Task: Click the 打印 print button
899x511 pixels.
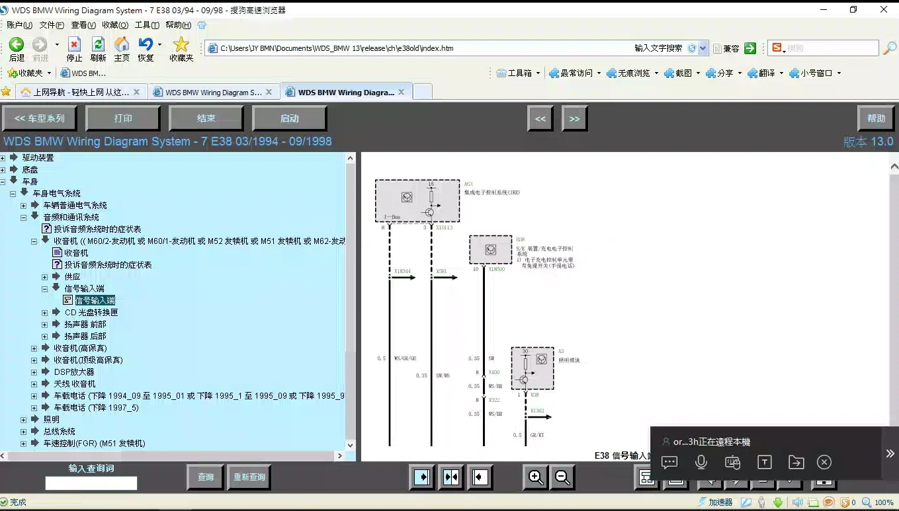Action: (123, 118)
